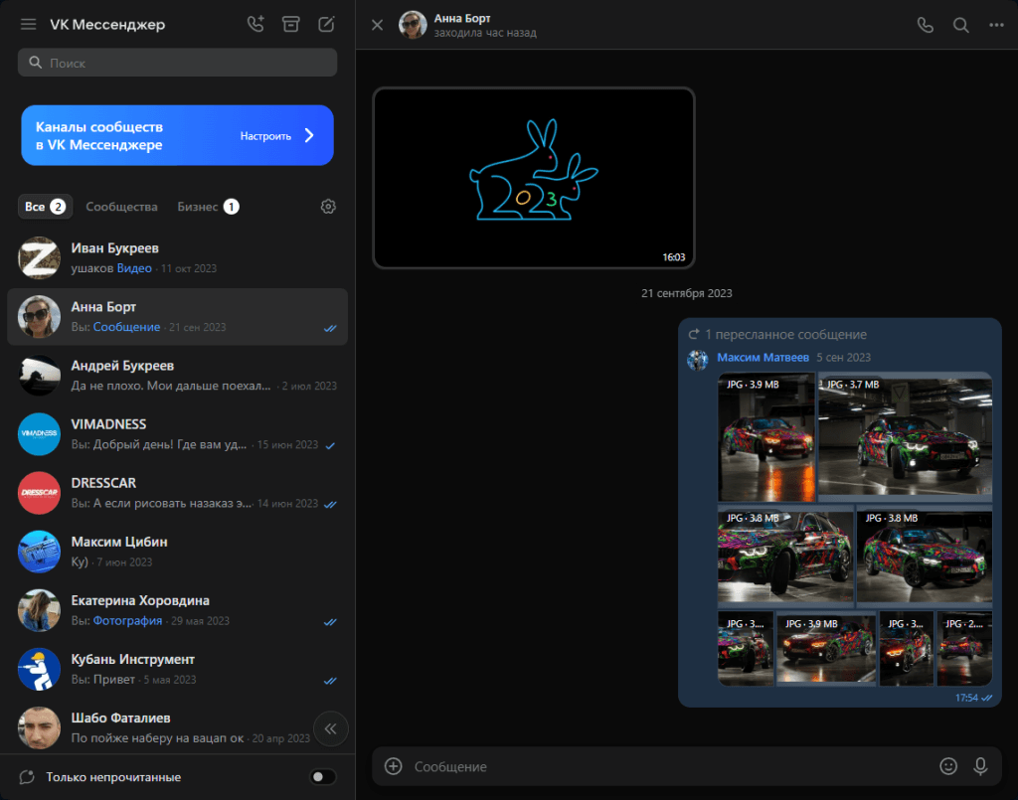Collapse the chat list with the double chevron
Screen dimensions: 1018x800
click(331, 728)
